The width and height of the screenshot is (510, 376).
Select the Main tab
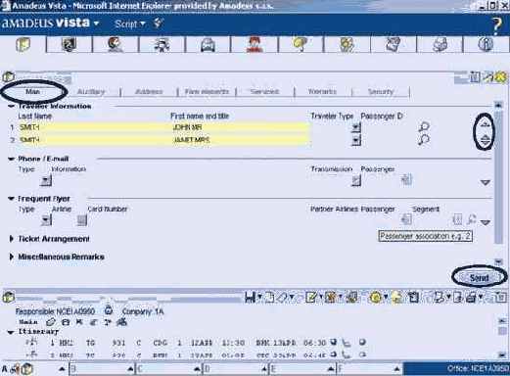[x=32, y=91]
